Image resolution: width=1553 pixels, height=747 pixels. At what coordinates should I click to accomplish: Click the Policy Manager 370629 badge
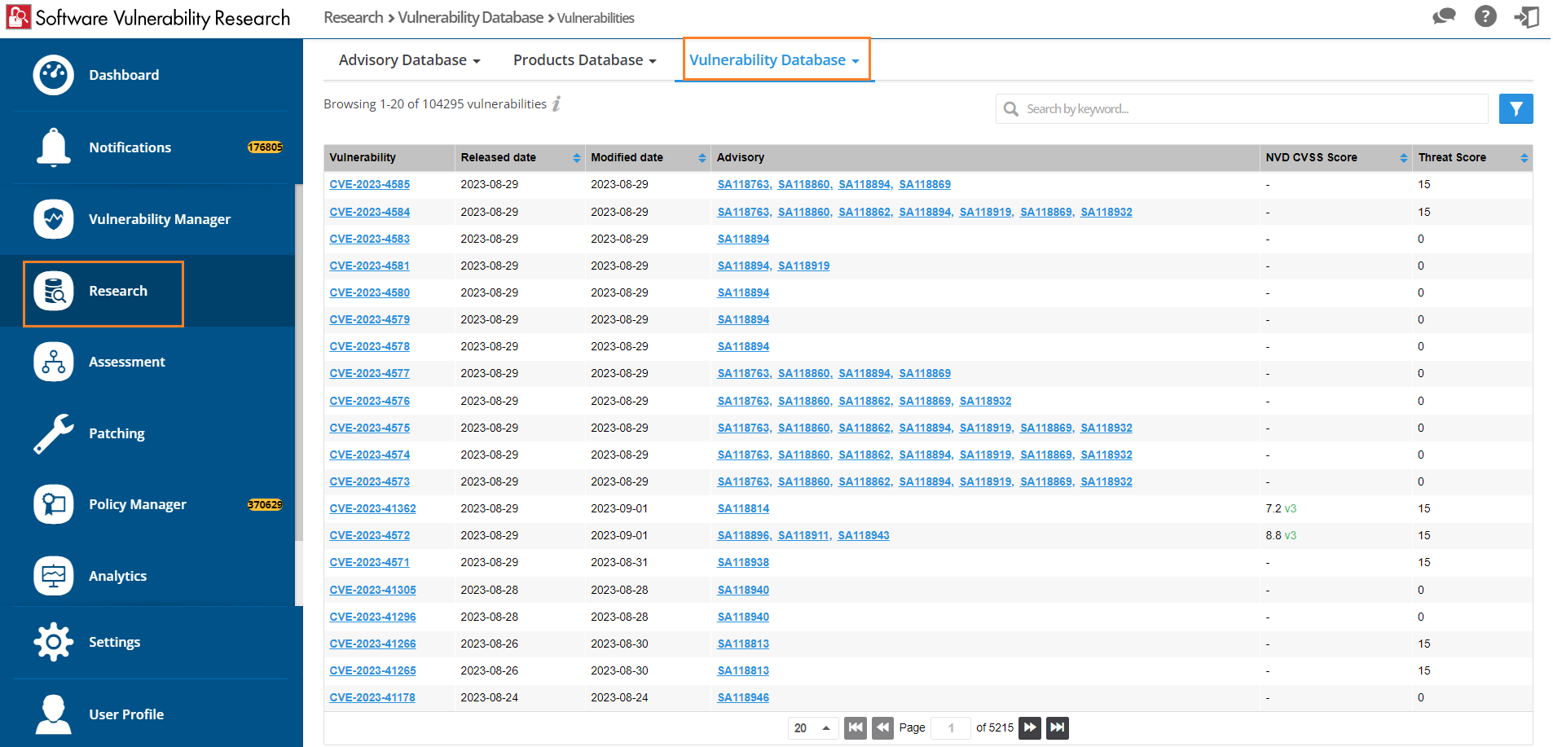click(x=265, y=504)
